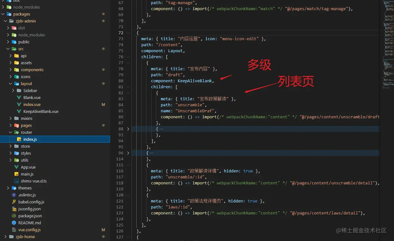Unfold the collapsed code block at line 88
Image resolution: width=394 pixels, height=241 pixels.
point(128,129)
